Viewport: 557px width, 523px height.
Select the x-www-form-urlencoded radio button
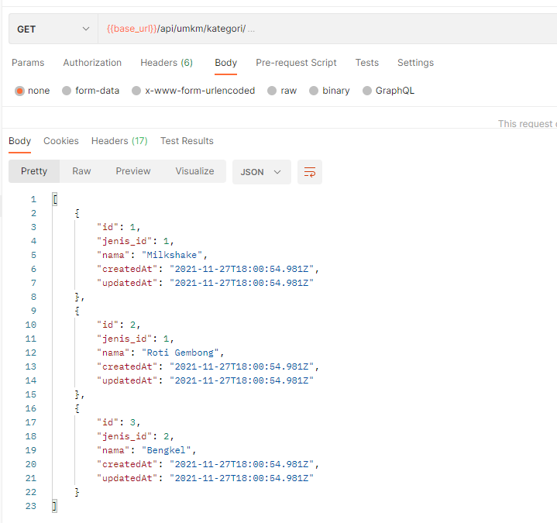136,91
